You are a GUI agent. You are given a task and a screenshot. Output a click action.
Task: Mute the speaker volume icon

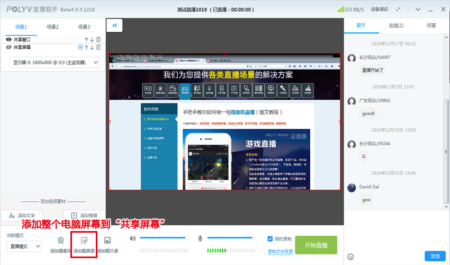point(133,238)
